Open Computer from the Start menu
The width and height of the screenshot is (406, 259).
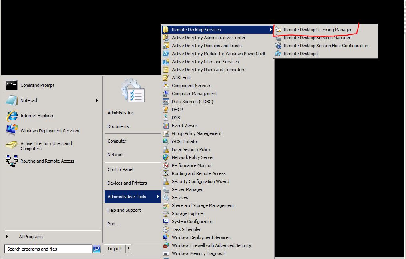coord(117,141)
